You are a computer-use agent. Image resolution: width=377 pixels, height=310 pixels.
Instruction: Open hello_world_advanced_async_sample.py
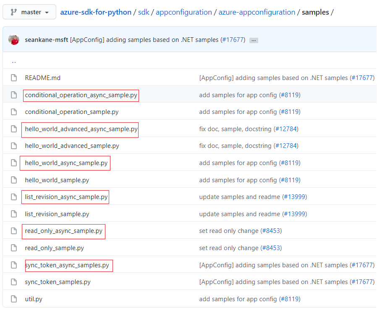pyautogui.click(x=81, y=129)
